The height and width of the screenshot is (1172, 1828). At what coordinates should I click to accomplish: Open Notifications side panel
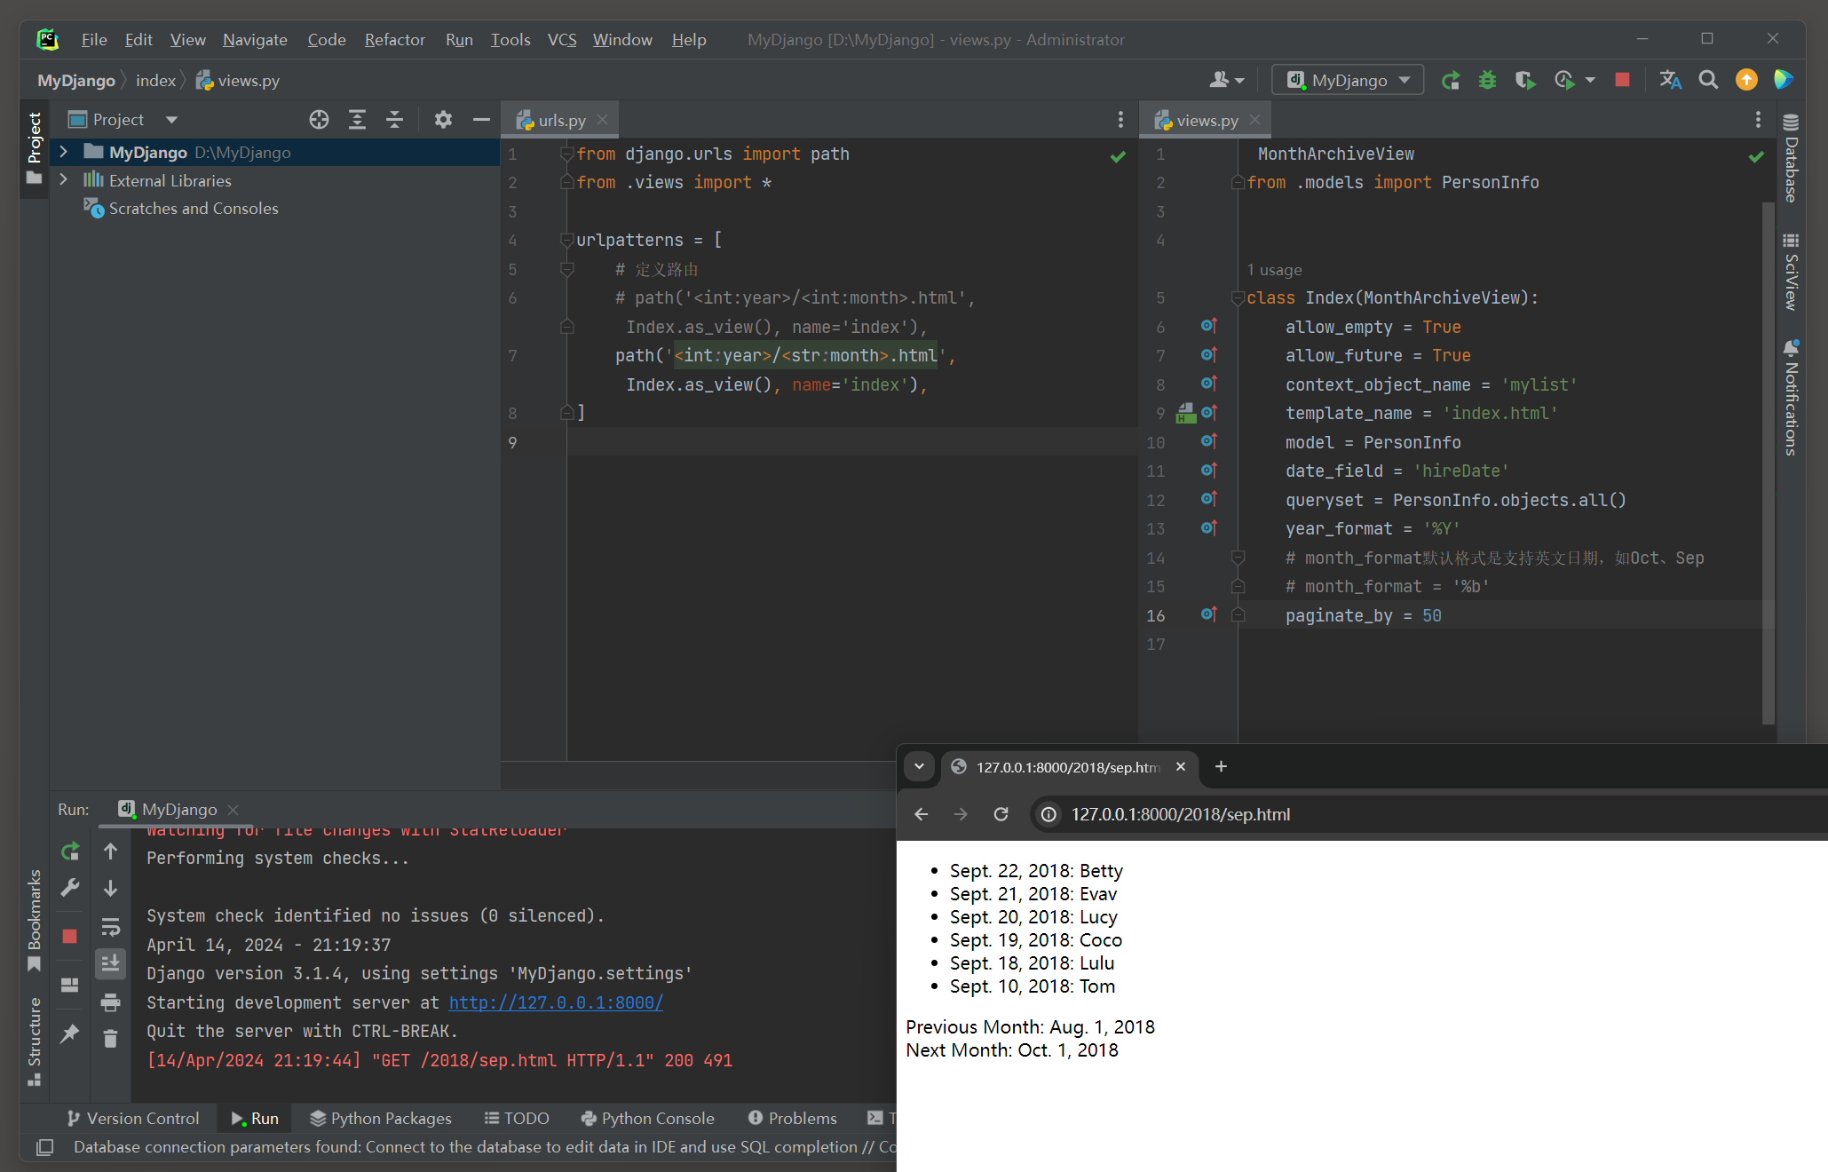(x=1791, y=397)
